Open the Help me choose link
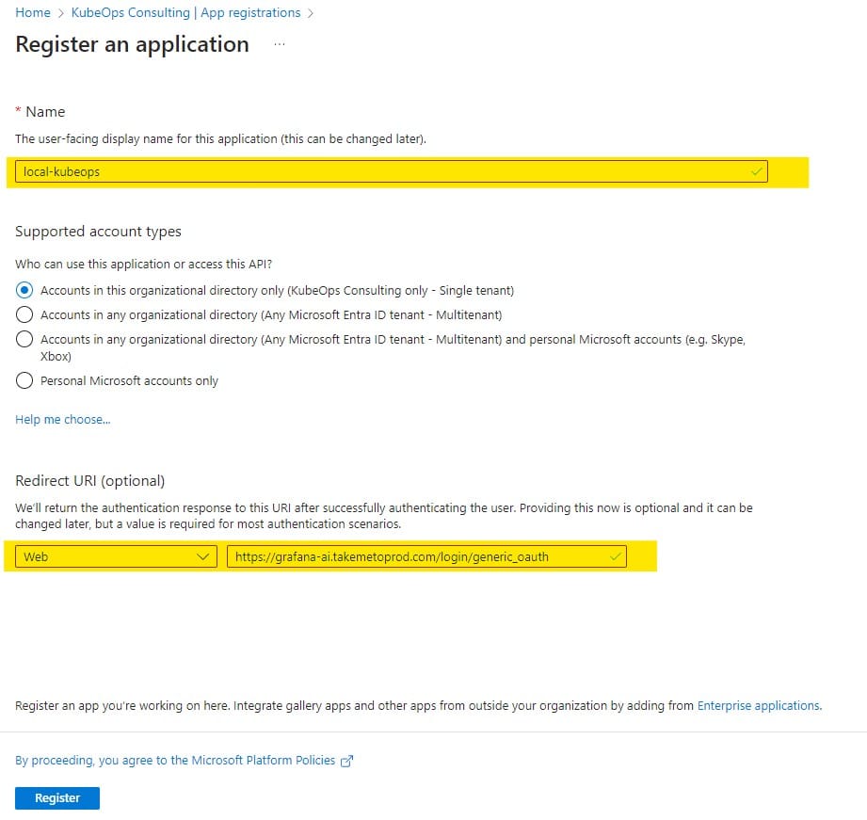The width and height of the screenshot is (867, 820). click(62, 419)
